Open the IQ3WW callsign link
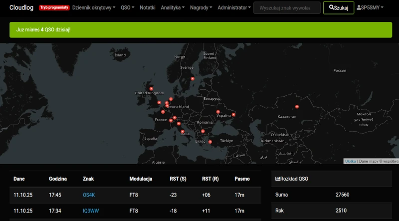399x221 pixels. [91, 211]
